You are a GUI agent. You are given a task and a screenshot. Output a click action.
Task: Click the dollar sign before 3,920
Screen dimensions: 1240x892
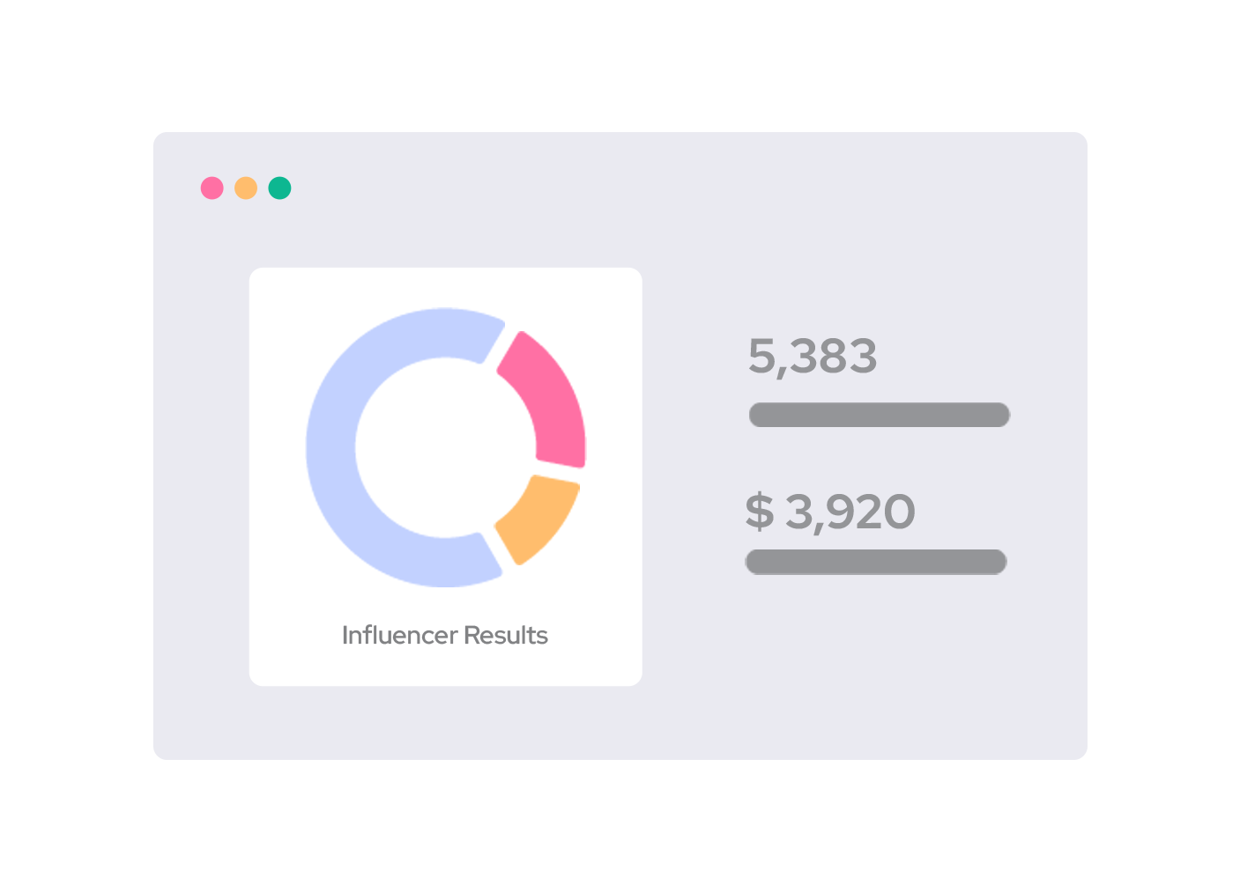pos(759,512)
